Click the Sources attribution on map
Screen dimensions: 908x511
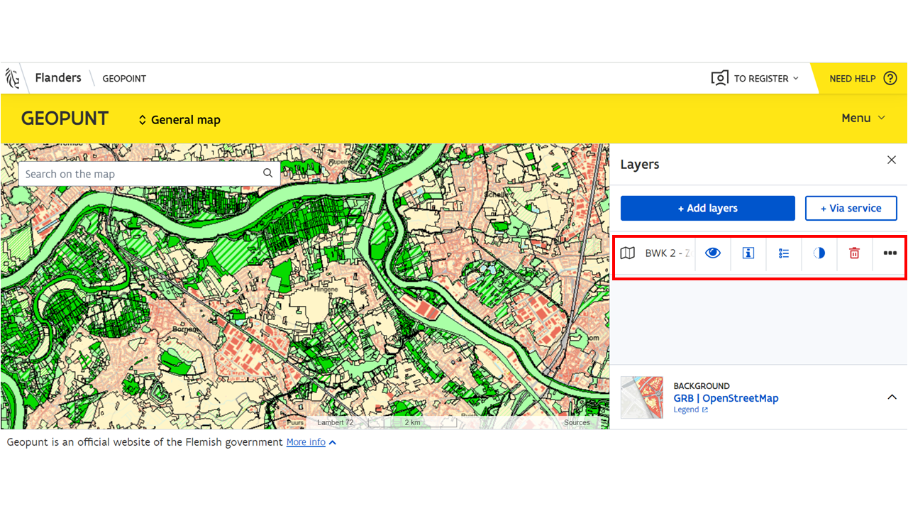[577, 422]
